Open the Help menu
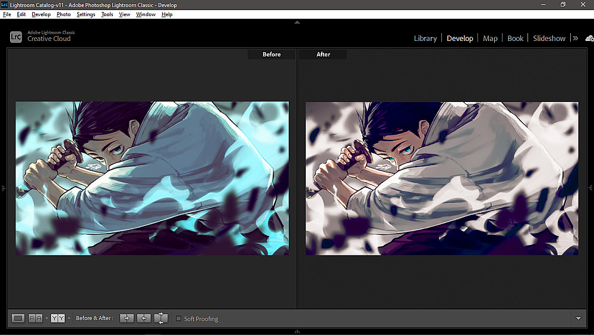The image size is (594, 335). [x=167, y=14]
